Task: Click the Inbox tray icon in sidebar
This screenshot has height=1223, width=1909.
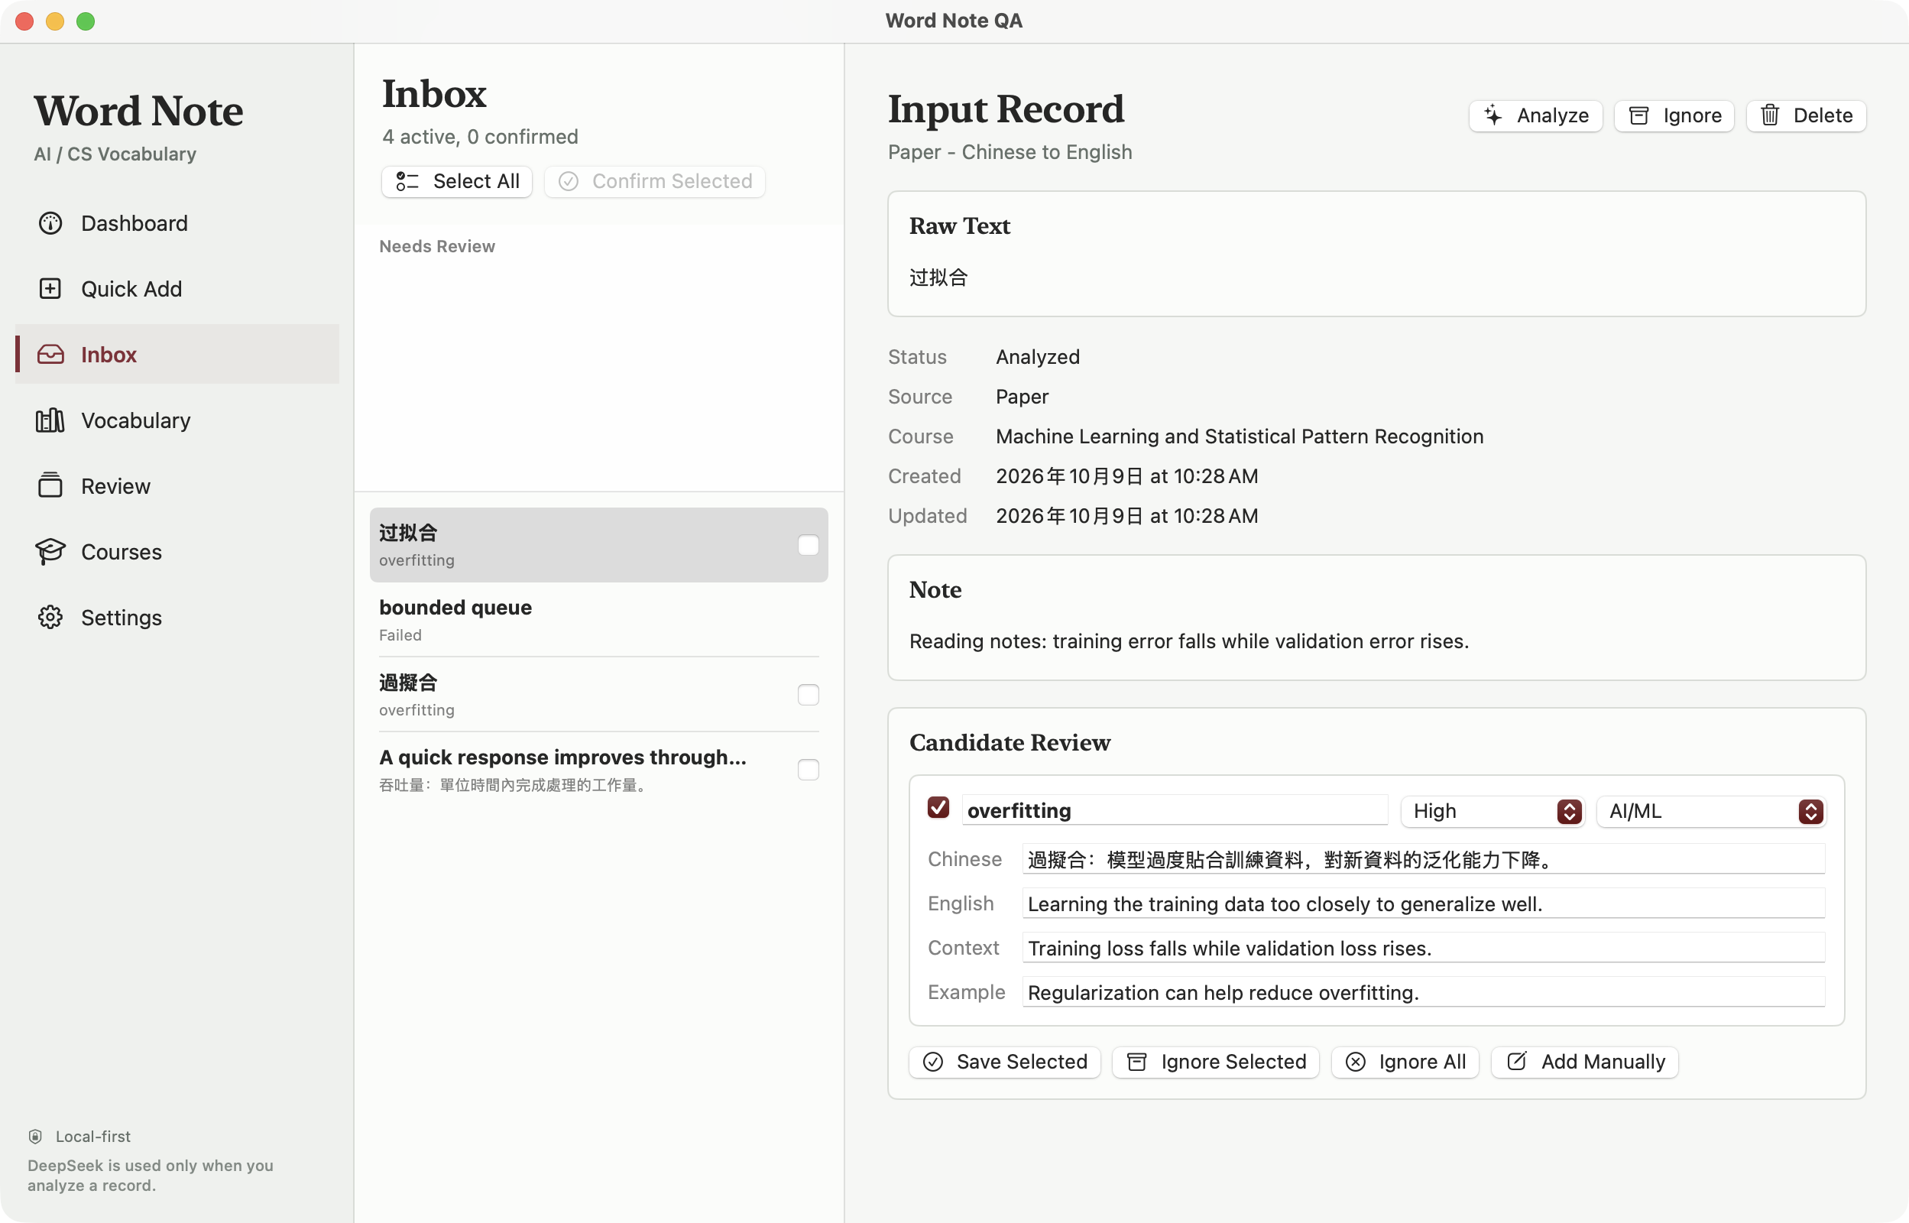Action: click(x=50, y=354)
